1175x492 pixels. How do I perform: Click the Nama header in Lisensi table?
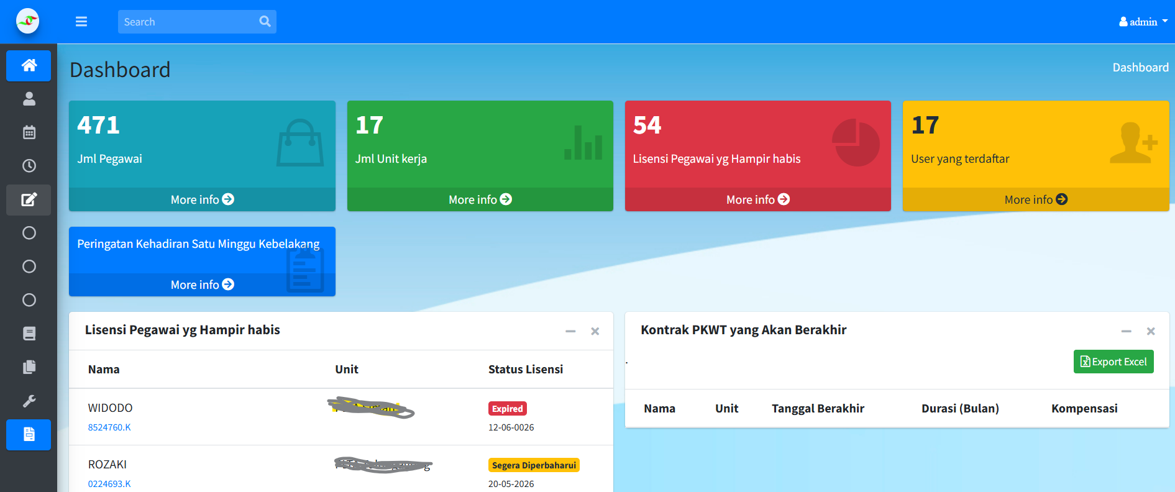pyautogui.click(x=104, y=369)
